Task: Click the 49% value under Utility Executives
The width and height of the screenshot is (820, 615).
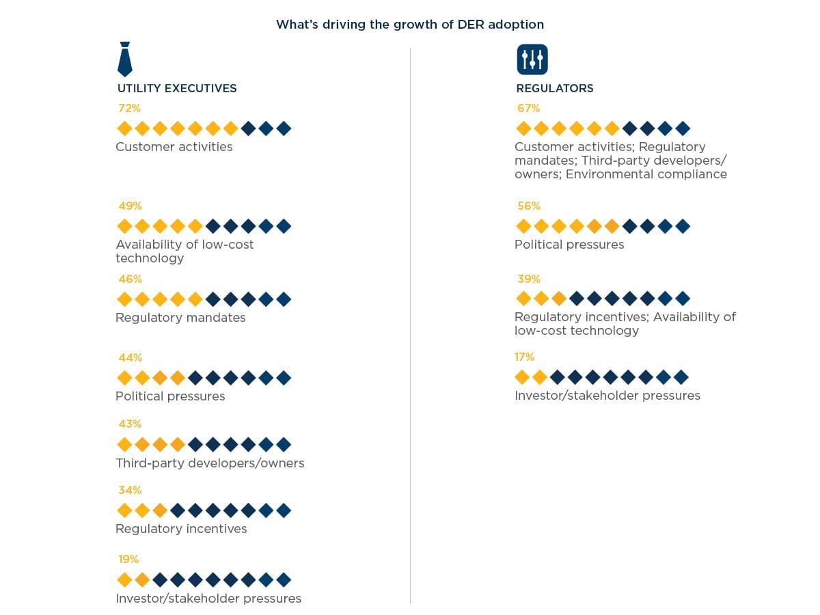Action: pyautogui.click(x=130, y=206)
